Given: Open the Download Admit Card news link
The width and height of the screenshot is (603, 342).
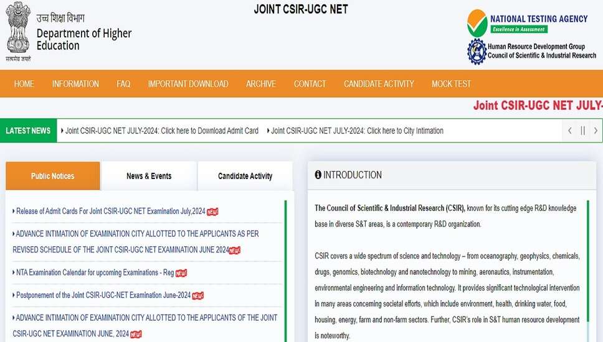Looking at the screenshot, I should [x=162, y=131].
